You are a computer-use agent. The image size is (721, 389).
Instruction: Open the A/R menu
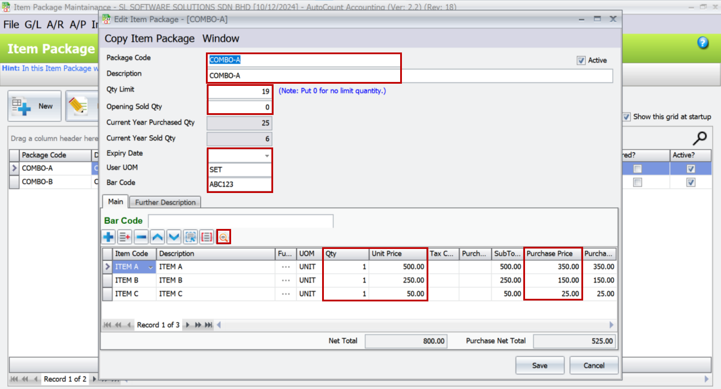[55, 24]
